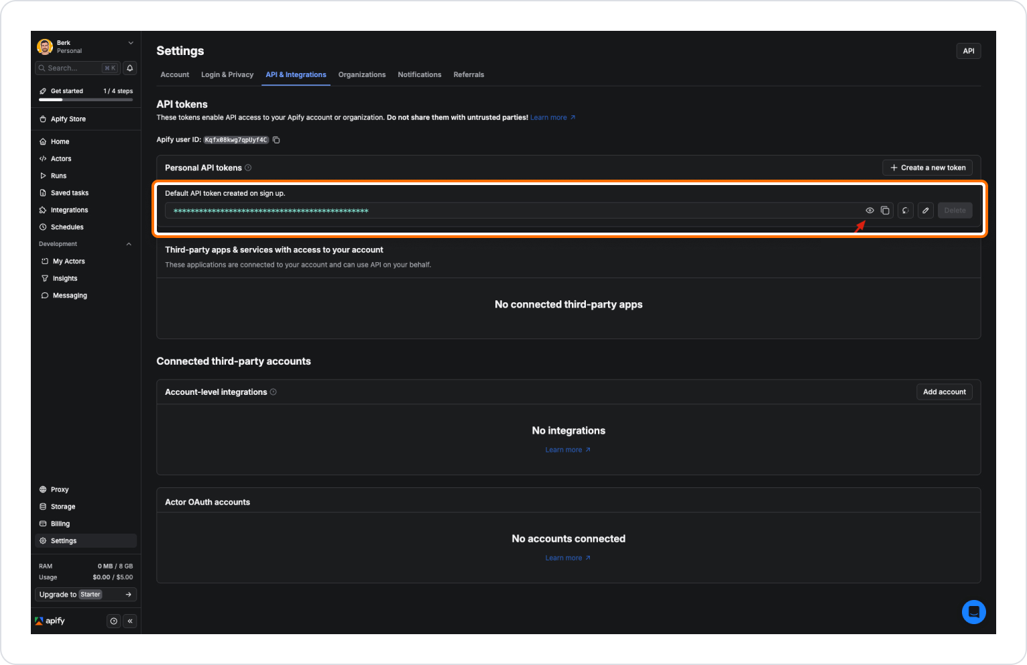Click Add account button
1027x665 pixels.
click(945, 392)
